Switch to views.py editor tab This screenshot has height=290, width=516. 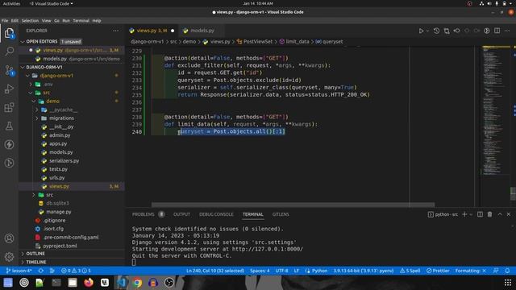(x=152, y=31)
